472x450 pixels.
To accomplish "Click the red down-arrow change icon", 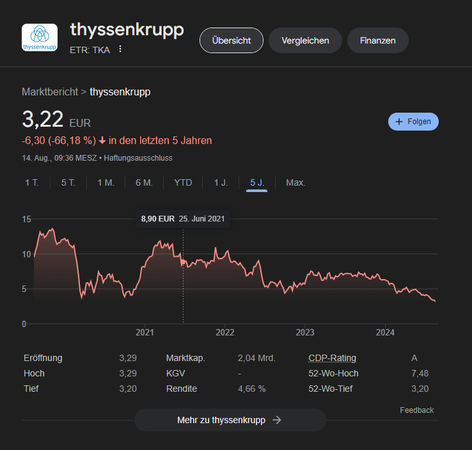I will [102, 140].
